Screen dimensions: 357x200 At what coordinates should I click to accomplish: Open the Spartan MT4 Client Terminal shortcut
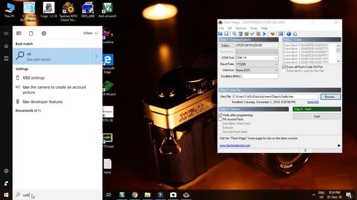click(x=68, y=12)
